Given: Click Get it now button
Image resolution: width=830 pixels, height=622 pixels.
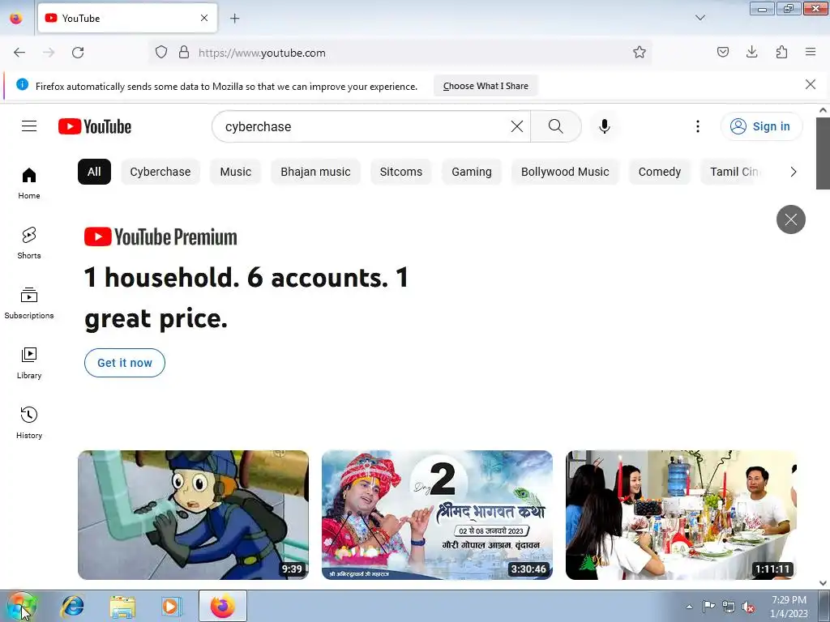Looking at the screenshot, I should click(x=124, y=363).
